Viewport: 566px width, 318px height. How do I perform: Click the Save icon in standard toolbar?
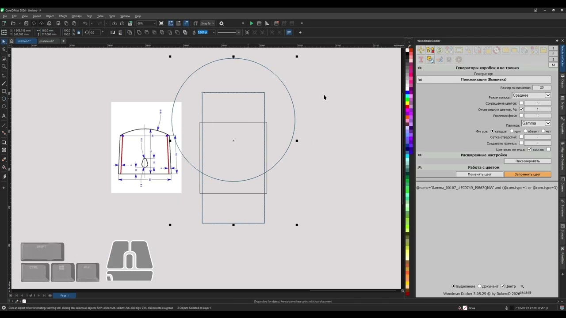click(x=26, y=23)
